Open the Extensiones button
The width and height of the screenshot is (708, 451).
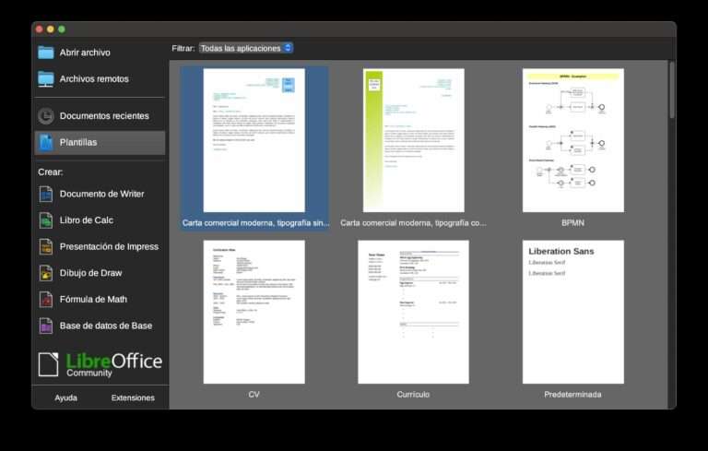click(x=133, y=398)
